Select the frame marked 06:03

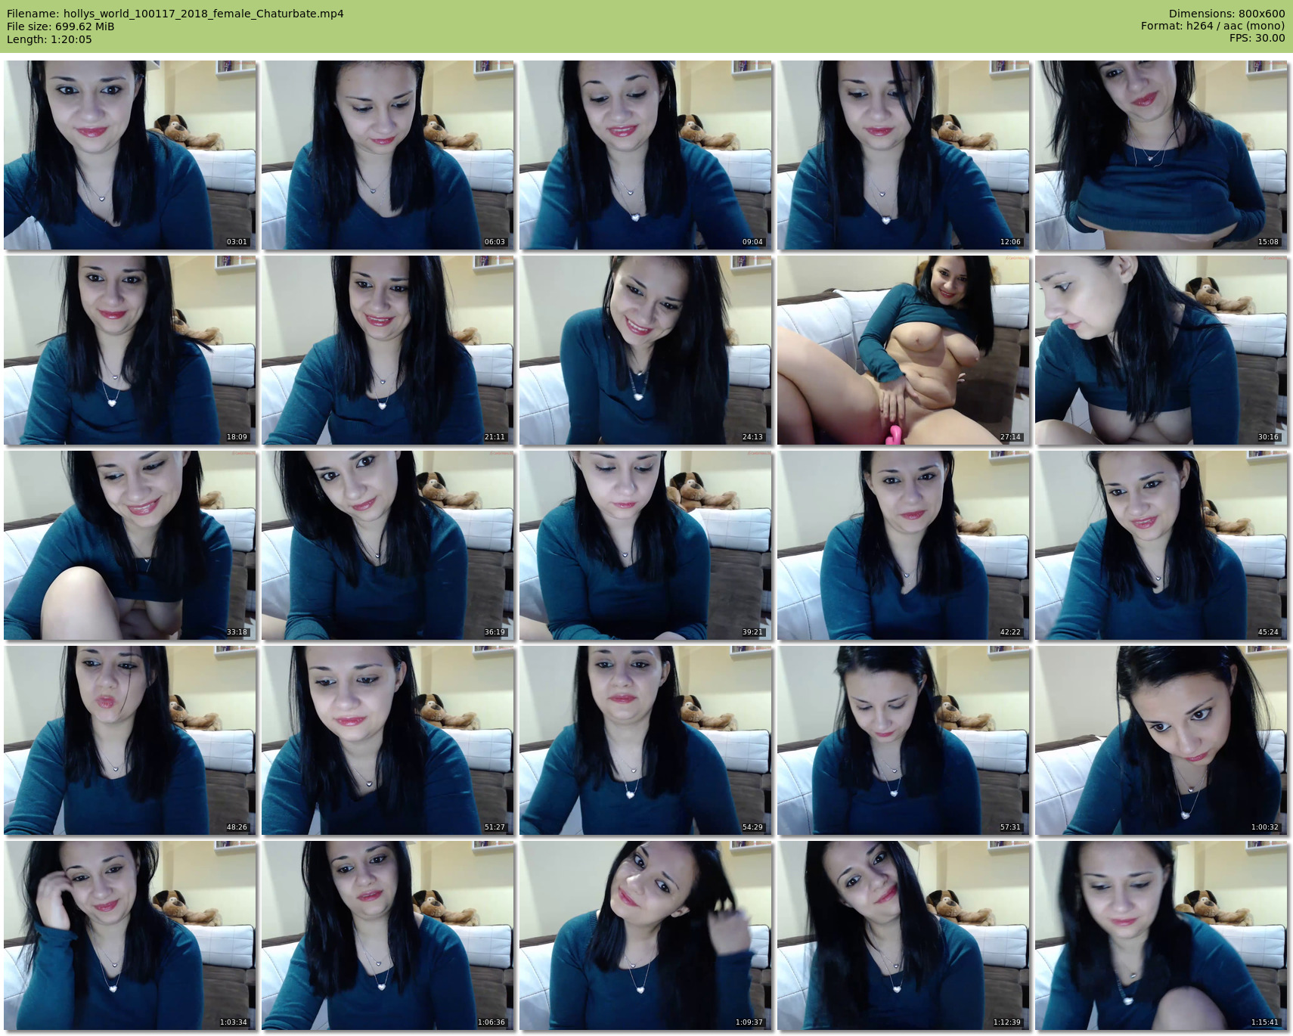(388, 155)
